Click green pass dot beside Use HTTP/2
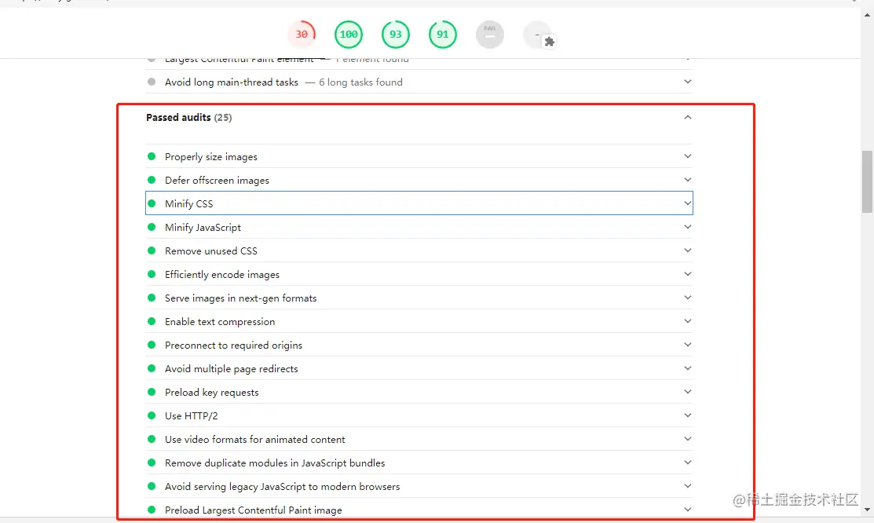This screenshot has height=523, width=874. [x=151, y=415]
